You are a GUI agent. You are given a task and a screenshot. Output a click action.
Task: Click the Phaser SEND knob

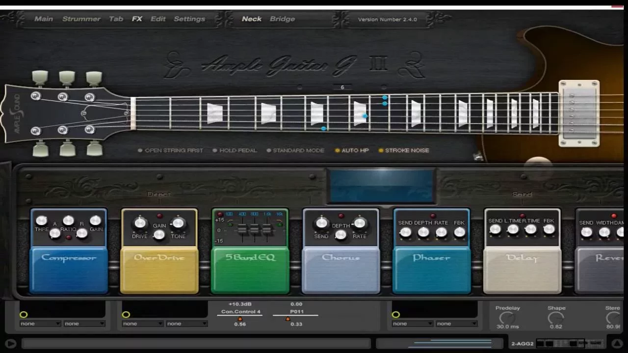click(x=405, y=232)
